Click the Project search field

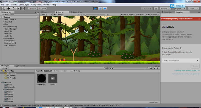[x=126, y=68]
